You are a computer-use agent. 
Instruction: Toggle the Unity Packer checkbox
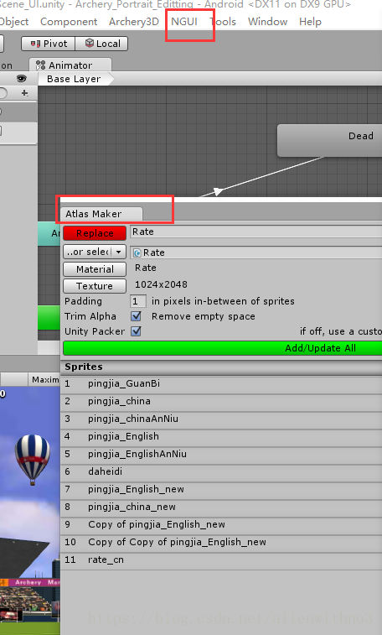137,331
